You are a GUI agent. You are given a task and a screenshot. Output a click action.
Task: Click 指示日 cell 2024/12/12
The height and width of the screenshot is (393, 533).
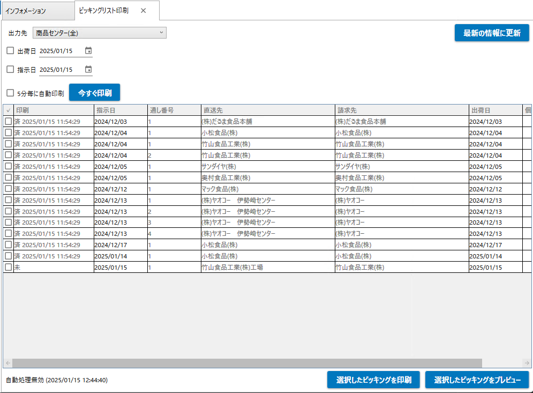tap(121, 189)
